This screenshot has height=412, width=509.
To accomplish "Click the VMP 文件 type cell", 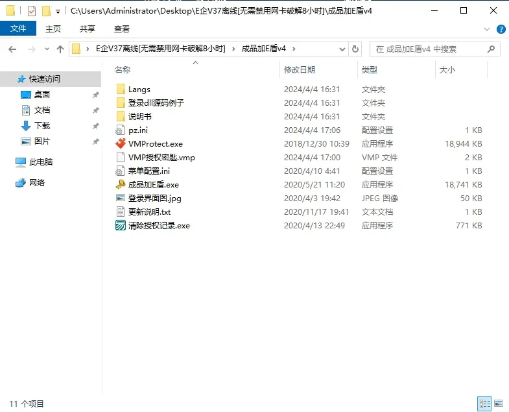I will coord(379,157).
